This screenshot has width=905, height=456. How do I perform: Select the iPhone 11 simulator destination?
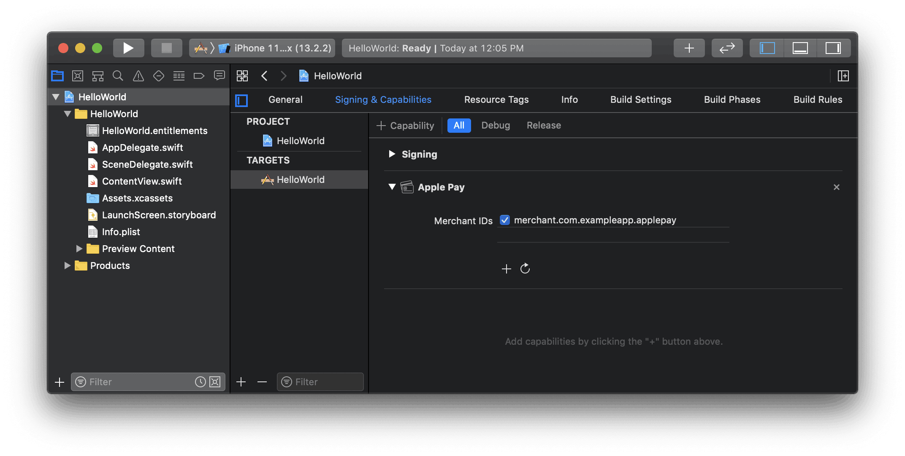[x=276, y=48]
